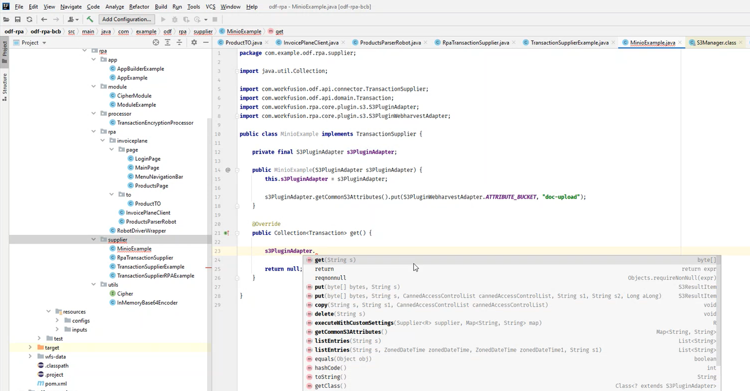This screenshot has height=391, width=750.
Task: Select the listEntries(String s) suggestion
Action: (x=511, y=341)
